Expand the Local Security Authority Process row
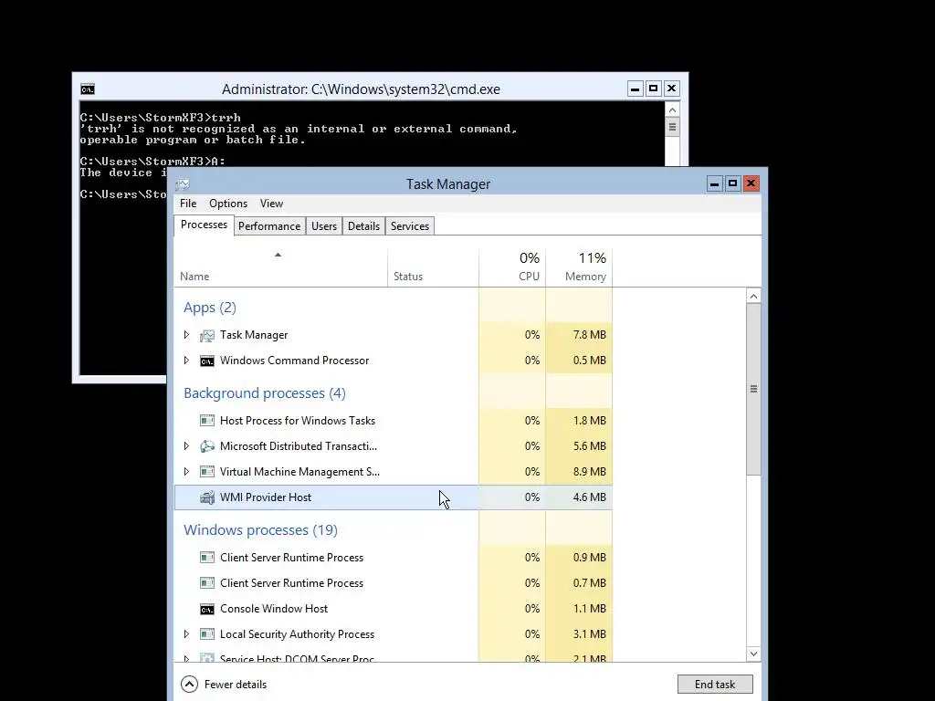 tap(186, 635)
